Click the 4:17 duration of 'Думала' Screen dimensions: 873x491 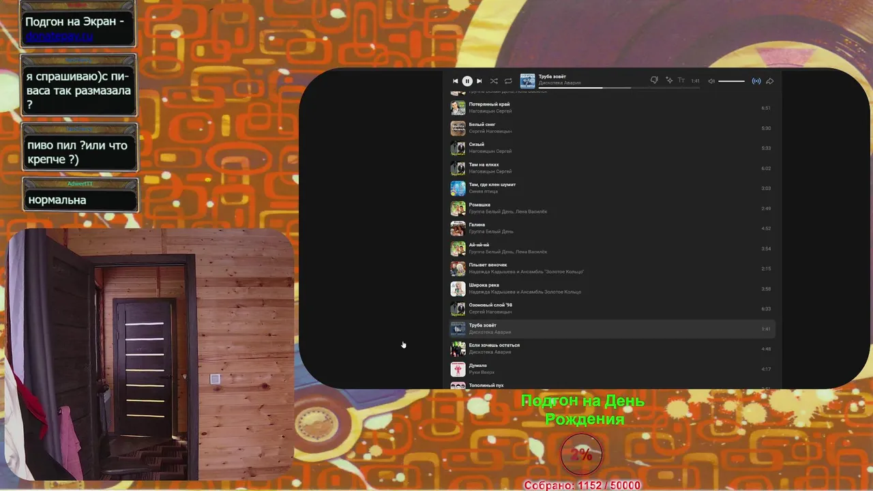pyautogui.click(x=766, y=369)
